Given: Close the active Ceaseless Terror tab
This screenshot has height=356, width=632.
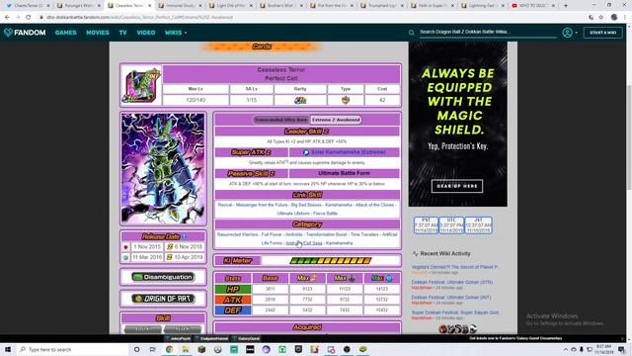Looking at the screenshot, I should click(x=149, y=6).
